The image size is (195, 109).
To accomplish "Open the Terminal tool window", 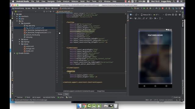I will pos(19,97).
